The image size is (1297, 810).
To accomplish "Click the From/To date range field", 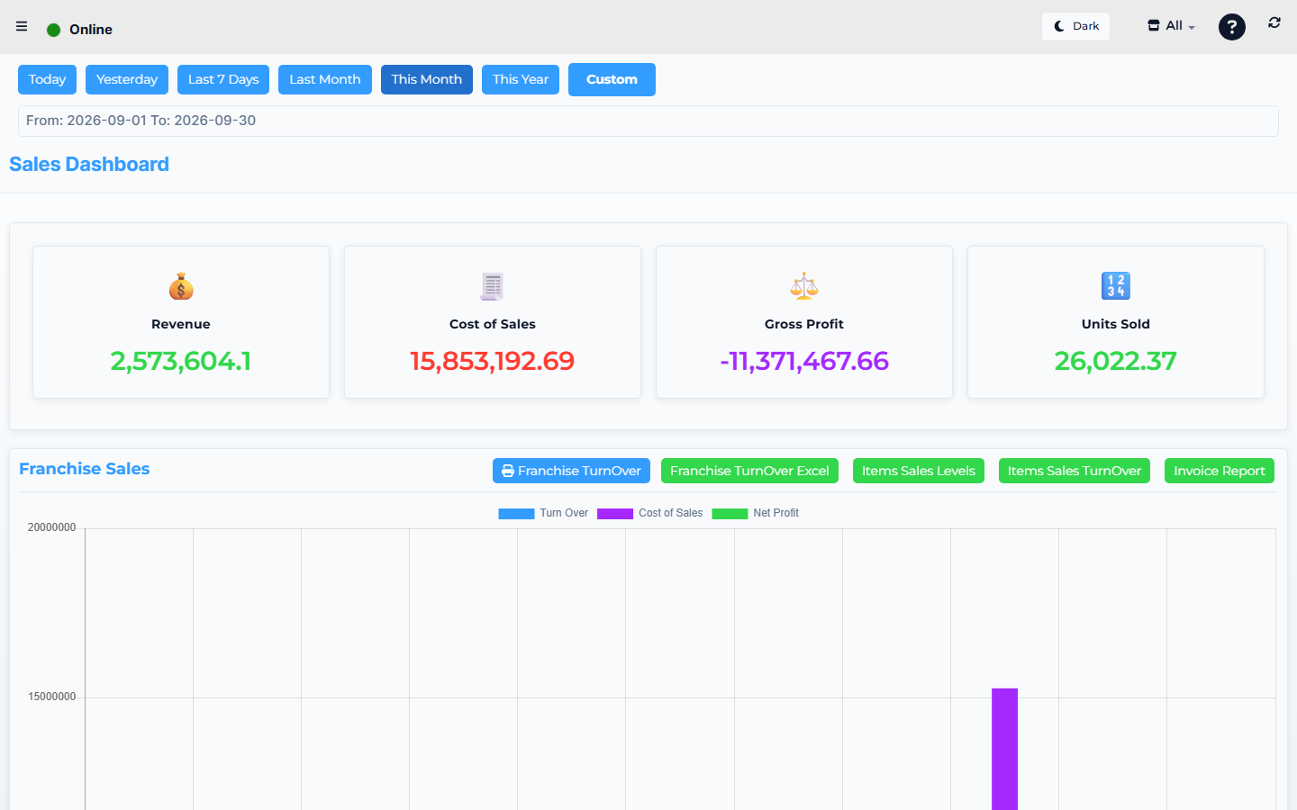I will pyautogui.click(x=648, y=121).
